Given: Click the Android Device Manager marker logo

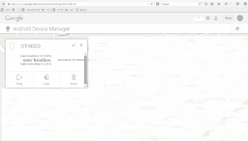Looking at the screenshot, I should [8, 29].
